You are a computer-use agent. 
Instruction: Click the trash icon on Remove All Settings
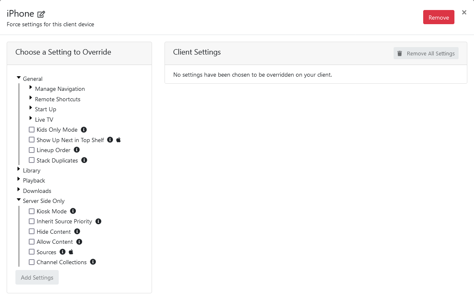pyautogui.click(x=400, y=53)
